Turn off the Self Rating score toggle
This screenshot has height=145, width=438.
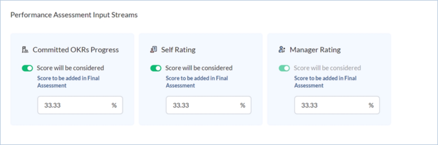(x=156, y=68)
